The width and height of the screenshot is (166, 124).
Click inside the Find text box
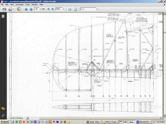pyautogui.click(x=88, y=9)
